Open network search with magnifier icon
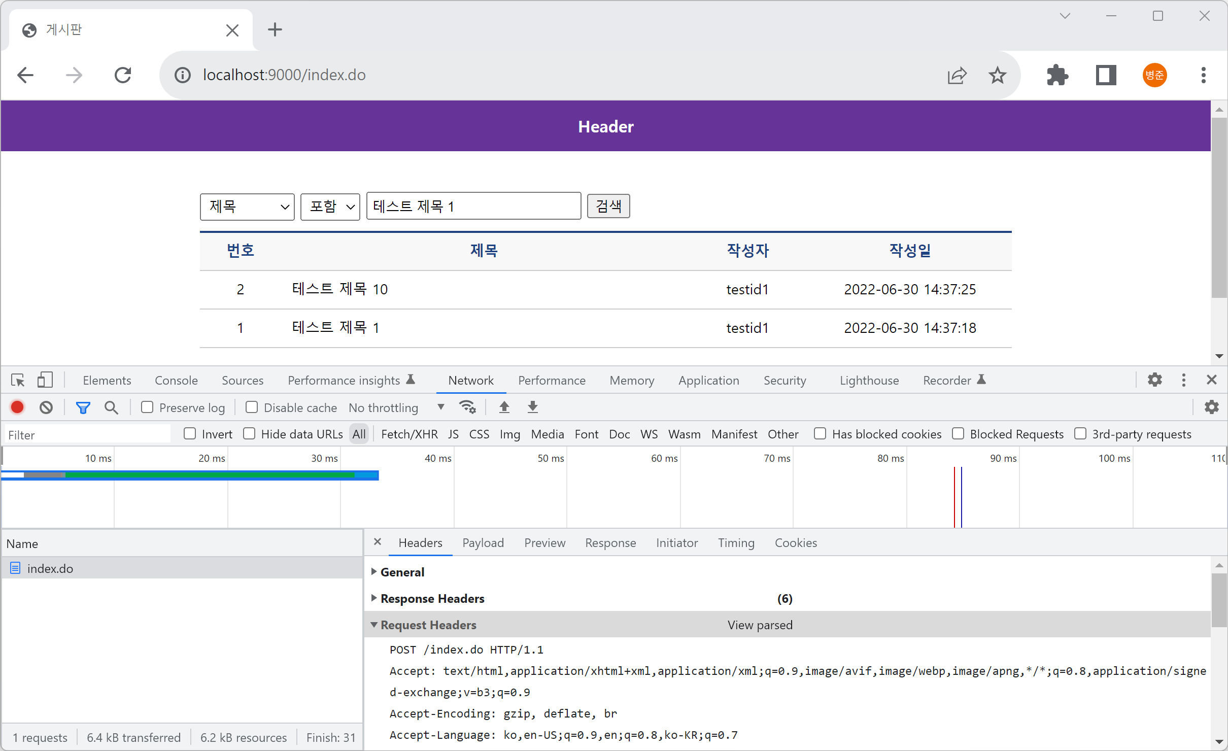The image size is (1228, 751). coord(111,407)
